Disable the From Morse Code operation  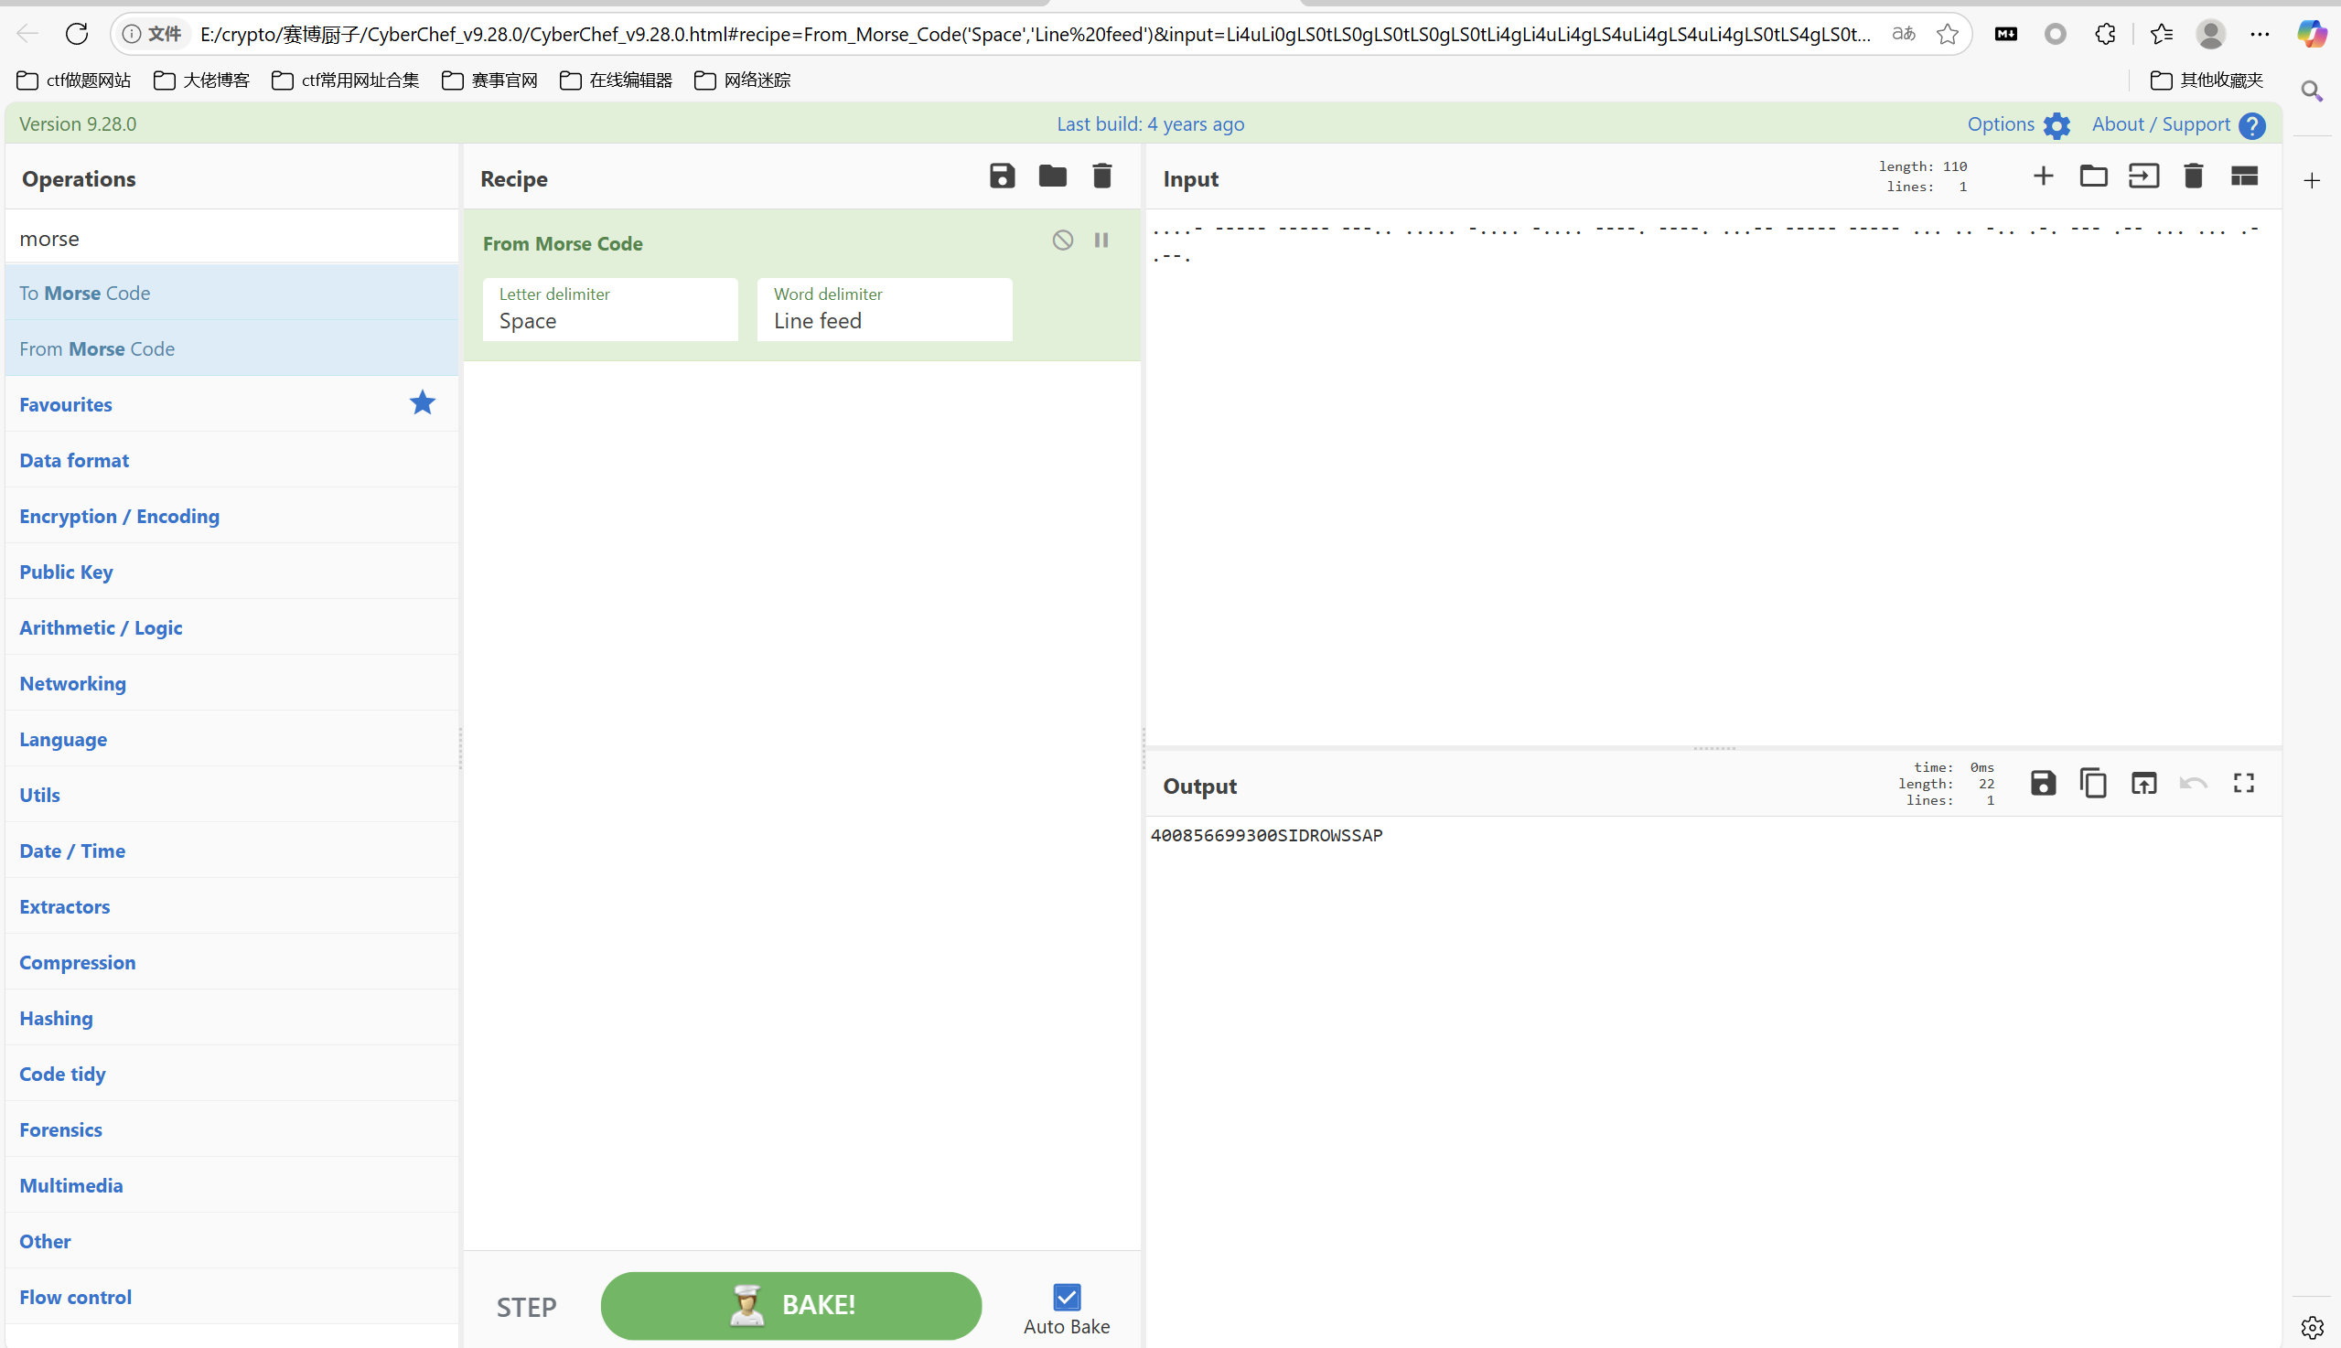1063,241
